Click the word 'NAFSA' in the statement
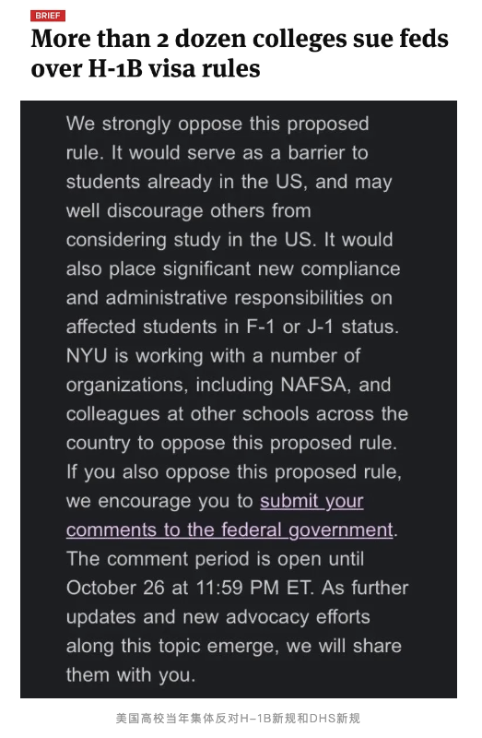Image resolution: width=482 pixels, height=738 pixels. [x=315, y=385]
